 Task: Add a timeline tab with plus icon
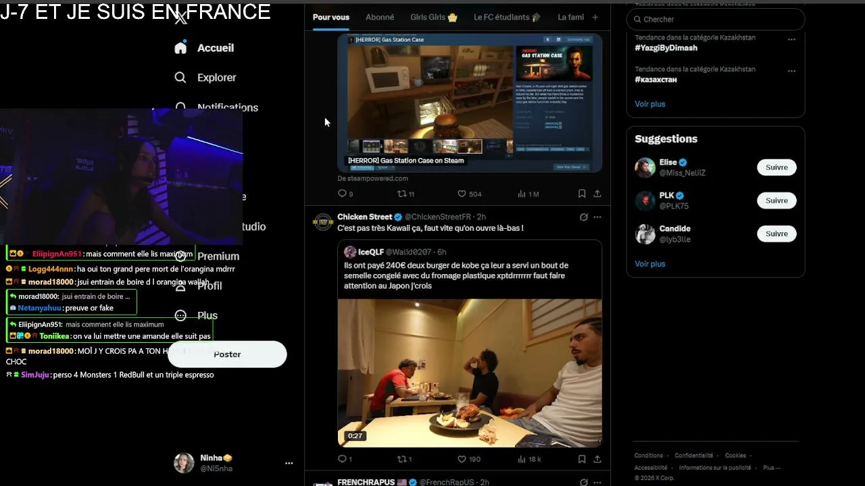[595, 18]
